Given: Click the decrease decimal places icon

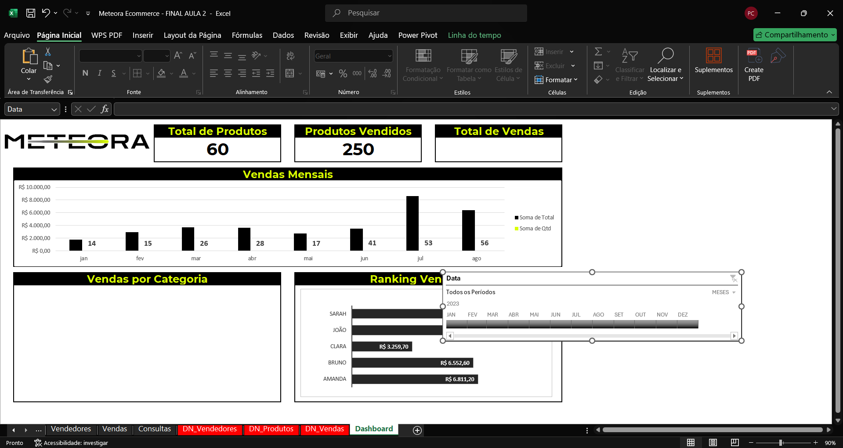Looking at the screenshot, I should 387,73.
